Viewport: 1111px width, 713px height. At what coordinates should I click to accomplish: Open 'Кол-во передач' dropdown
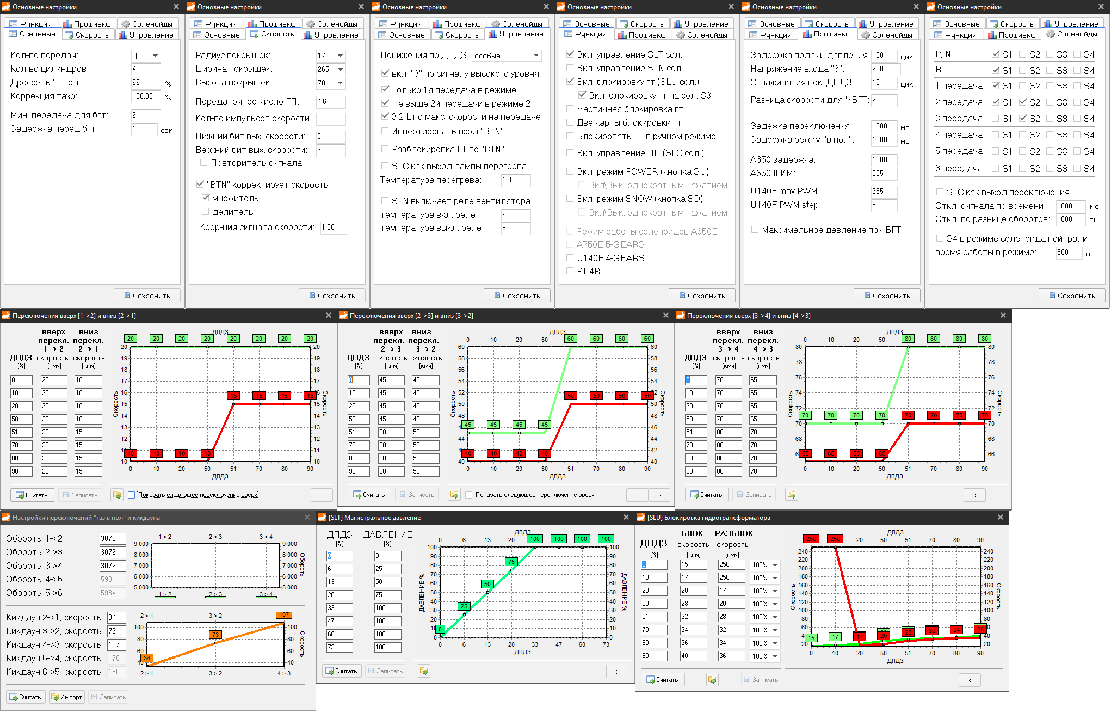[x=155, y=56]
